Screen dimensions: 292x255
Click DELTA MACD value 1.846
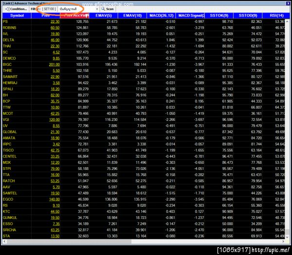point(170,40)
